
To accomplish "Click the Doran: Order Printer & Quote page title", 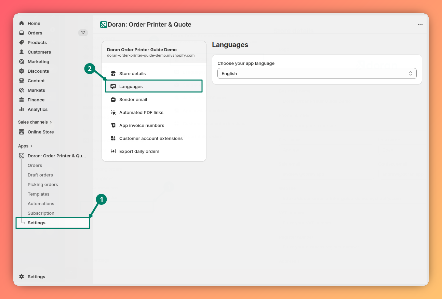I will pos(149,25).
